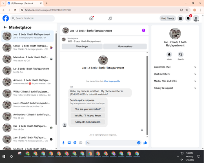Screen dimensions: 204x163
Task: Open Sonial's conversation in the list
Action: (x=27, y=48)
